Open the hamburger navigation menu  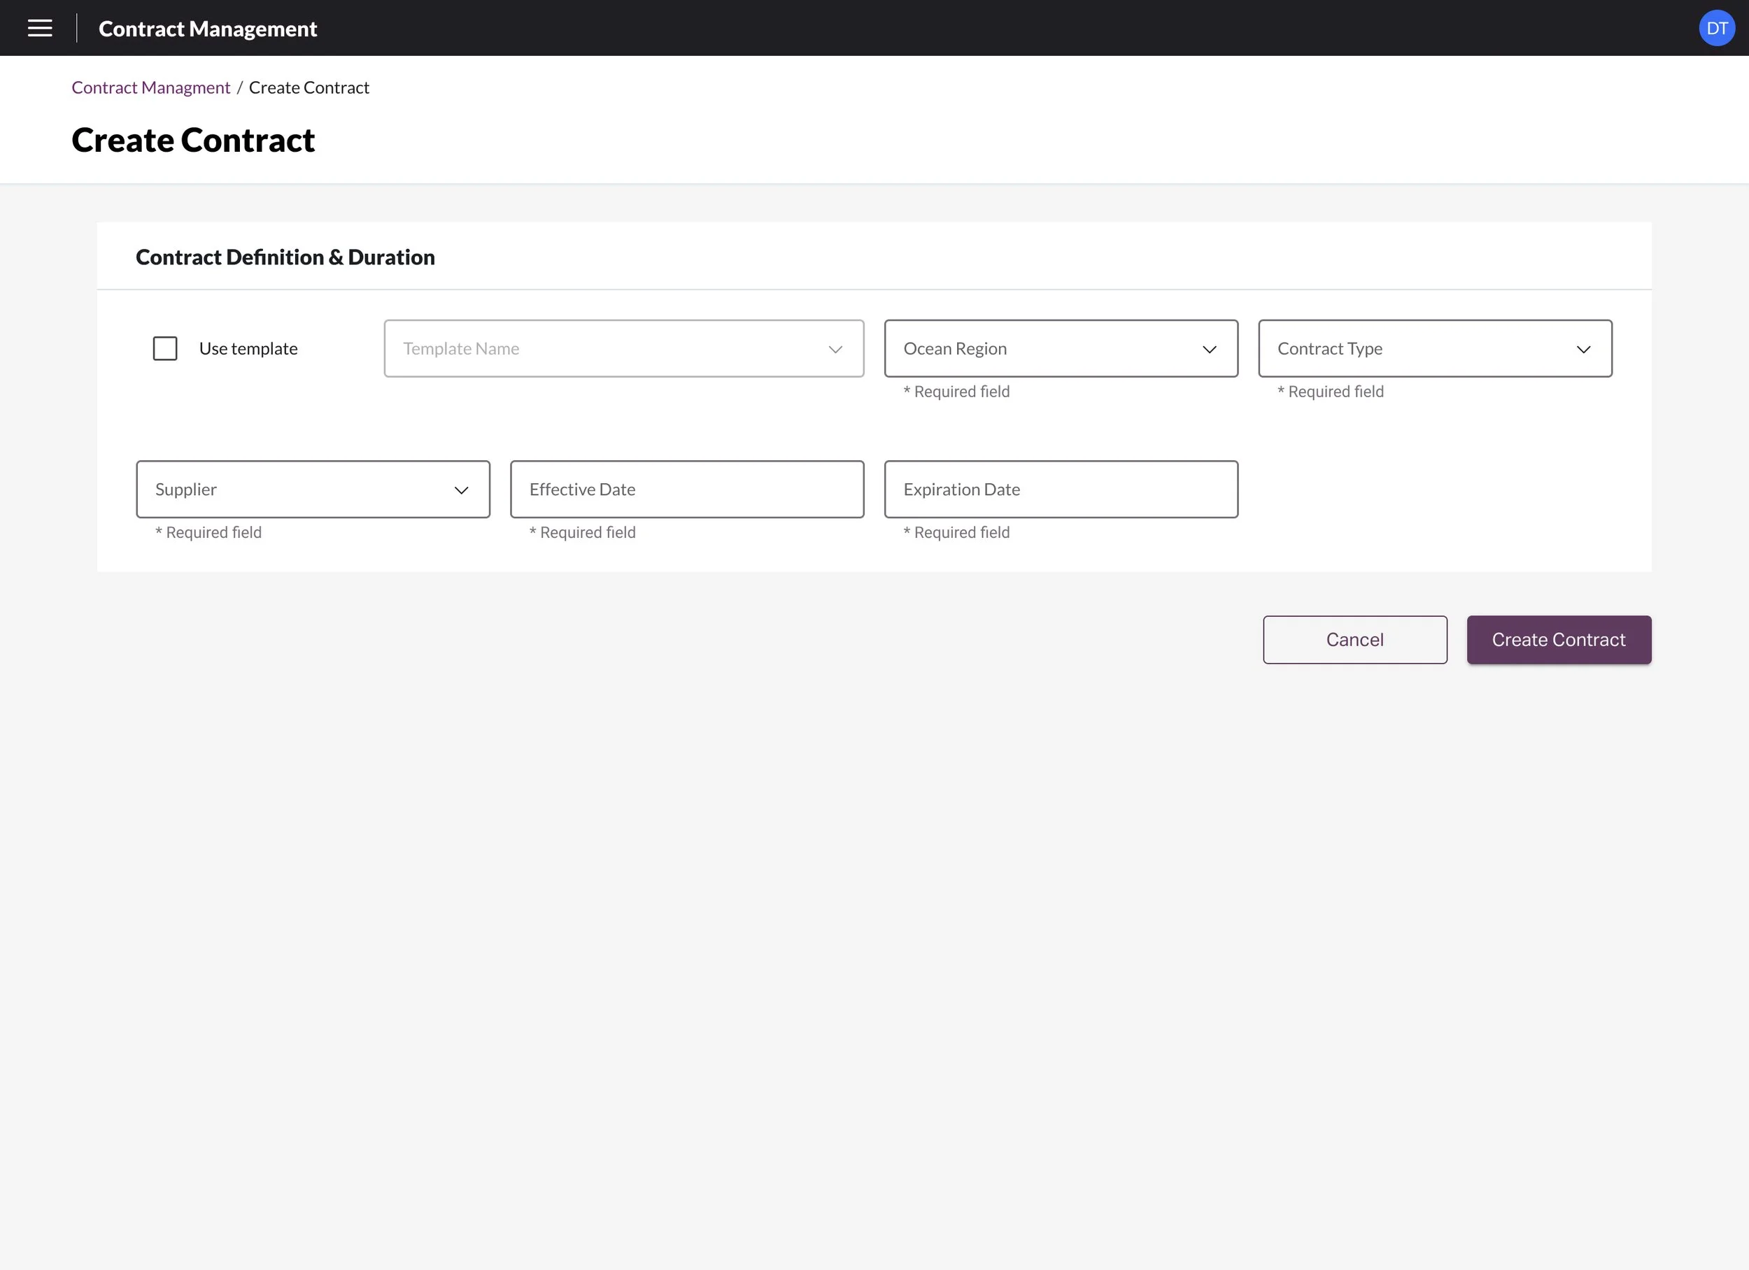(x=40, y=29)
